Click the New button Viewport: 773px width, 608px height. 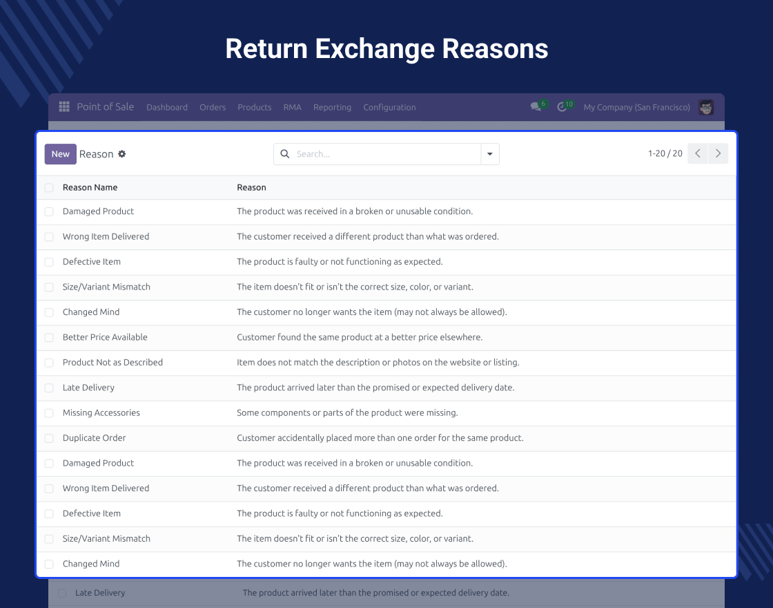click(61, 154)
